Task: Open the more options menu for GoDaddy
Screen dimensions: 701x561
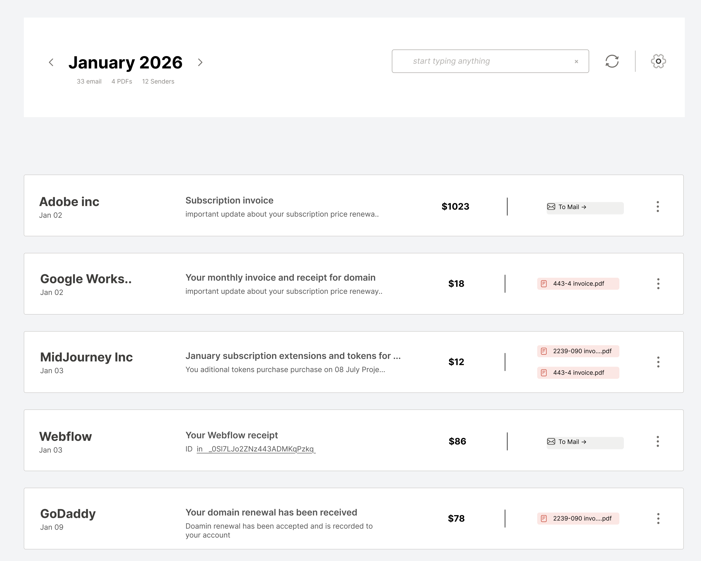Action: pyautogui.click(x=658, y=518)
